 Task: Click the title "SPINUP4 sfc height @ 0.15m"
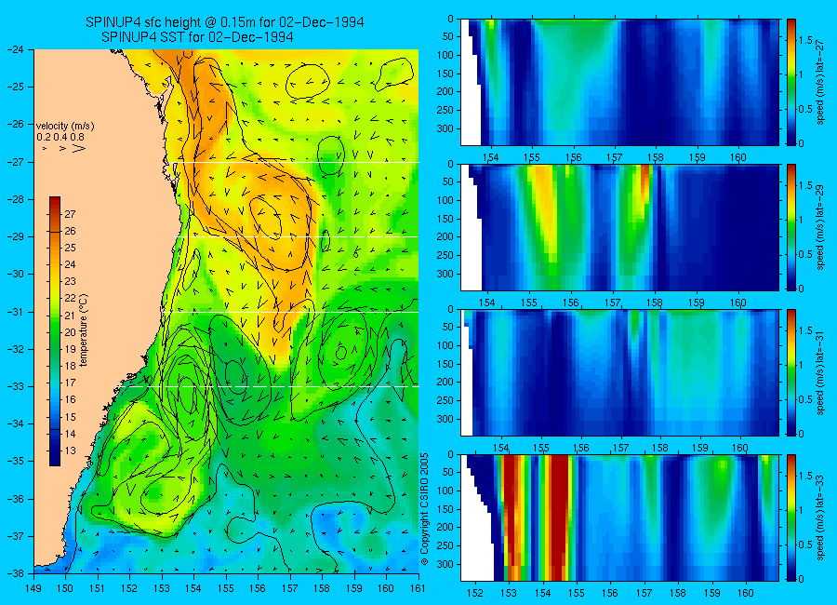tap(179, 22)
